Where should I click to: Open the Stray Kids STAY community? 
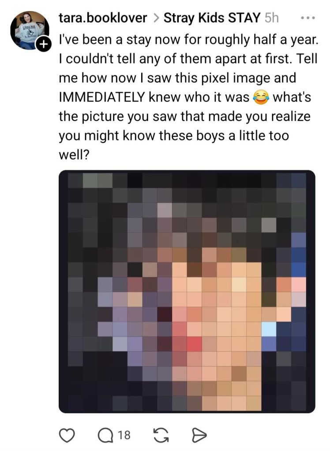(212, 18)
